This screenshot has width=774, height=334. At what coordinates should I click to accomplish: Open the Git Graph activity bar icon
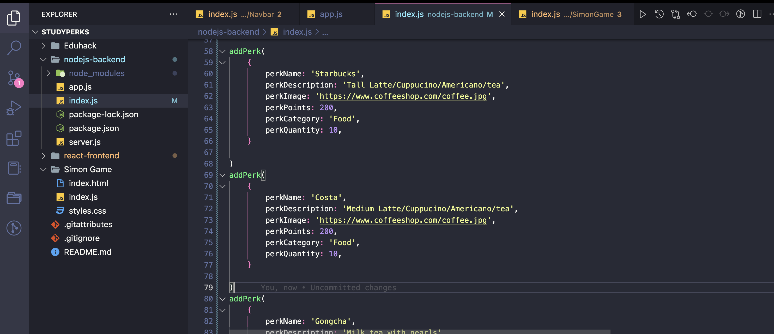pos(14,228)
